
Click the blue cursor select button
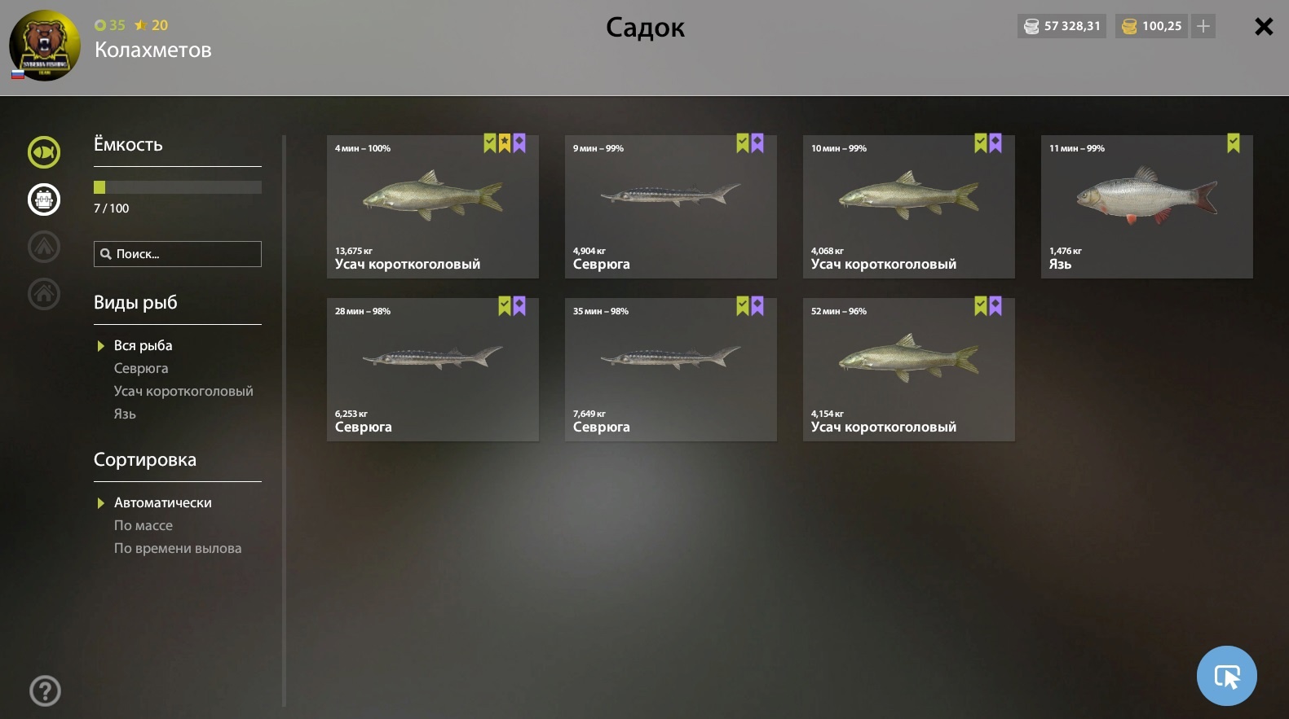1226,676
